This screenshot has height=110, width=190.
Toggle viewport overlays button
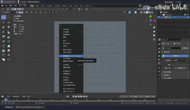(135, 12)
